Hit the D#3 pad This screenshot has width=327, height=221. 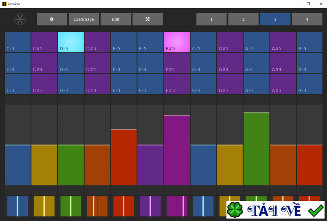click(97, 84)
